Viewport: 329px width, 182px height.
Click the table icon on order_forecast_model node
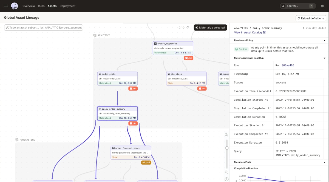tap(114, 148)
